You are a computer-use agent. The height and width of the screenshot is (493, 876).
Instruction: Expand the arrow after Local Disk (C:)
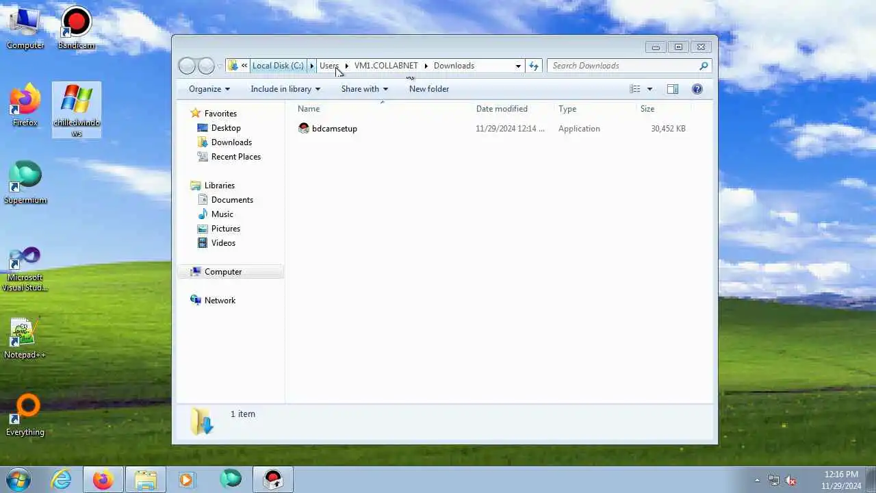[311, 66]
